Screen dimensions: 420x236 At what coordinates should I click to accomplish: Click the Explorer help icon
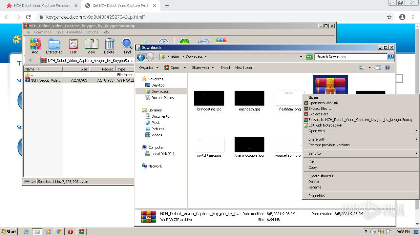pos(388,68)
